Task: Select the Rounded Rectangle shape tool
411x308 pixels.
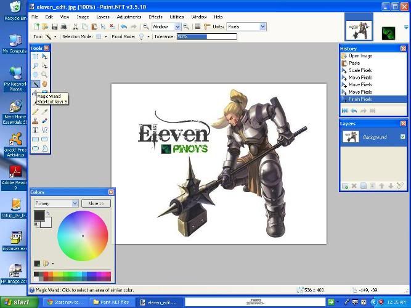Action: [x=44, y=139]
